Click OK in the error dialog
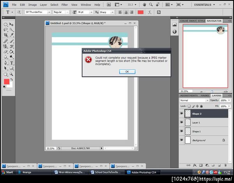 127,71
